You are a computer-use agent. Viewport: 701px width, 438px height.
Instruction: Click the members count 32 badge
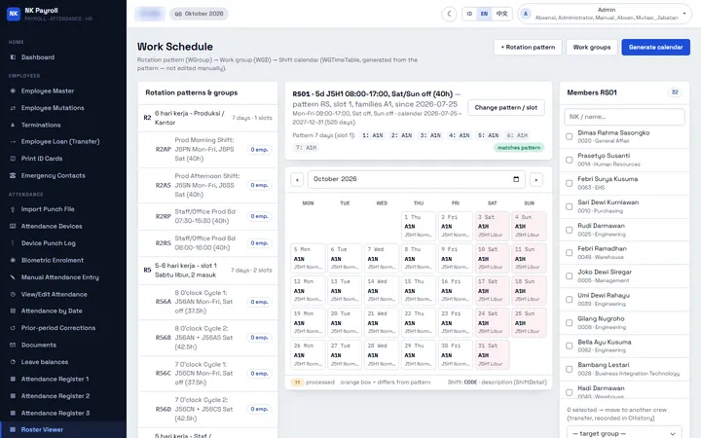point(675,92)
